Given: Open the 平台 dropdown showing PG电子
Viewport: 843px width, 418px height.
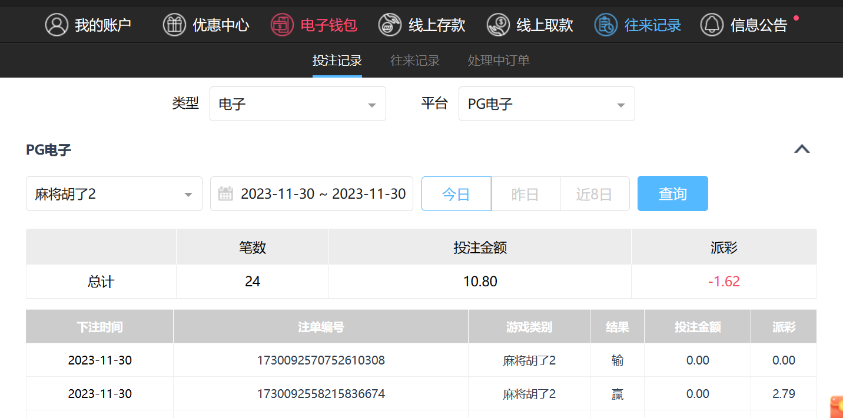Looking at the screenshot, I should 547,104.
